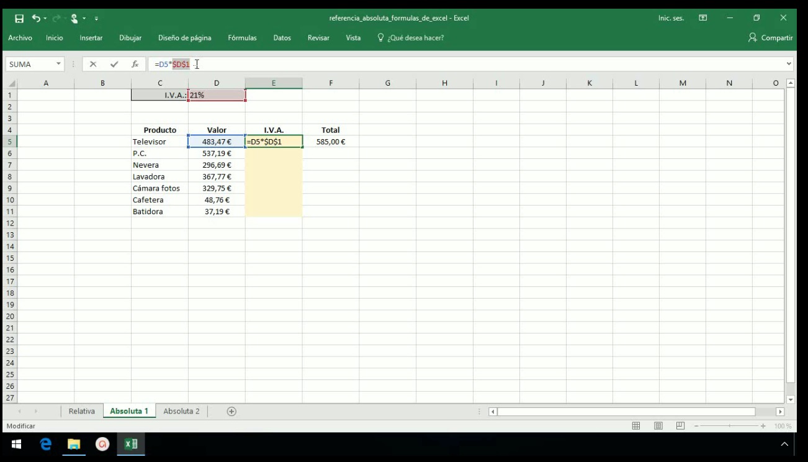Open the Windows Start menu
The height and width of the screenshot is (462, 808).
click(x=17, y=444)
